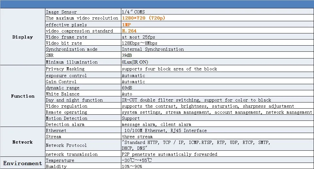Click the Motion Detection Support value
The height and width of the screenshot is (169, 314).
tap(131, 118)
